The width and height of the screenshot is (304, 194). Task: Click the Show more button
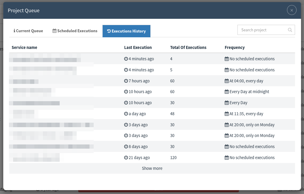(152, 168)
